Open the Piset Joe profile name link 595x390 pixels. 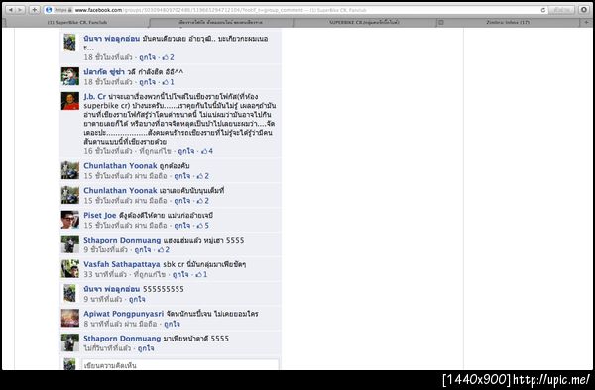point(100,215)
